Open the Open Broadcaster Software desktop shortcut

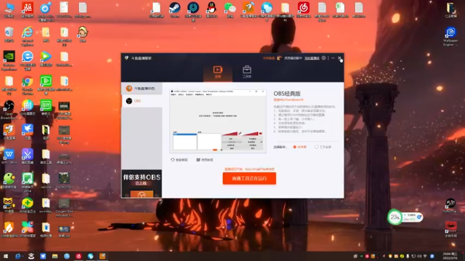[x=9, y=110]
